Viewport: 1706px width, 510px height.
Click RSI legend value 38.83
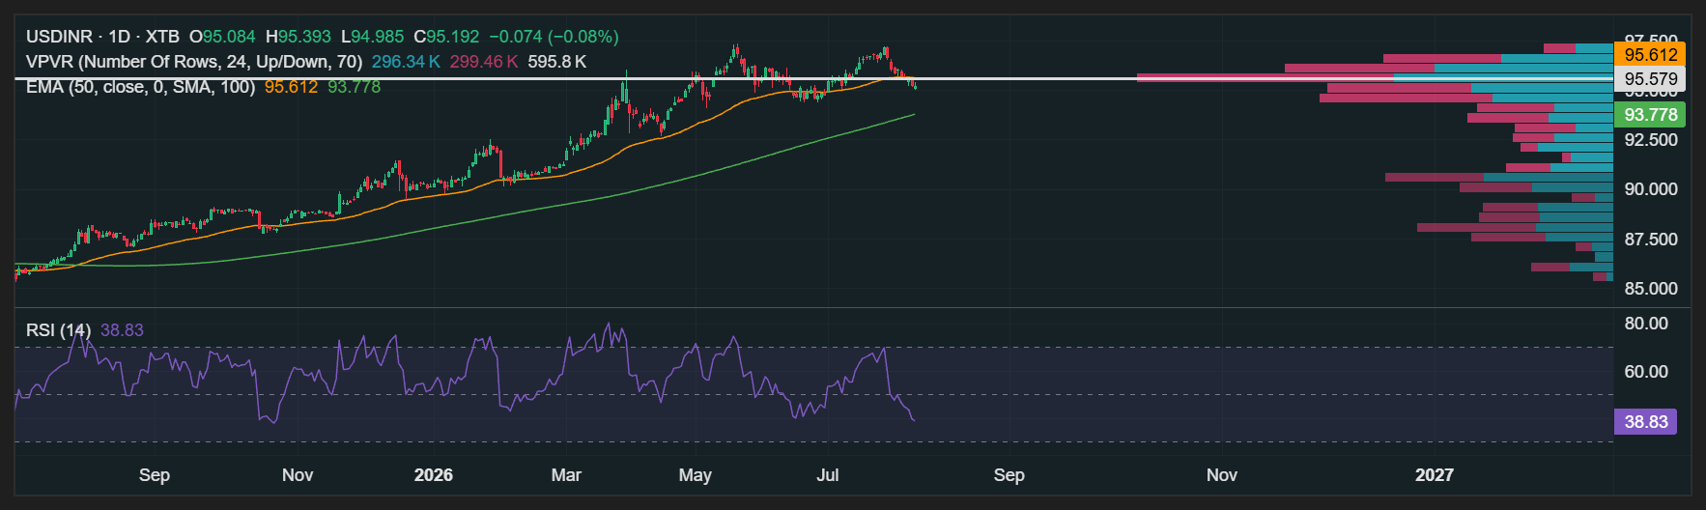pyautogui.click(x=122, y=330)
